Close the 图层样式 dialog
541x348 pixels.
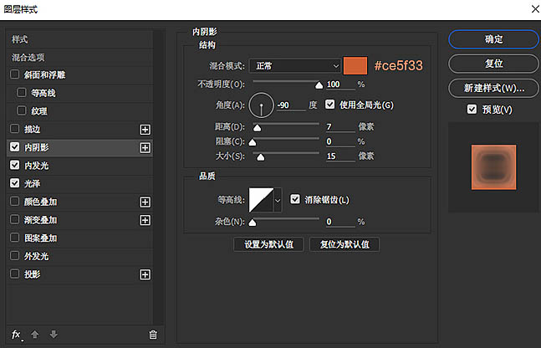(x=535, y=8)
